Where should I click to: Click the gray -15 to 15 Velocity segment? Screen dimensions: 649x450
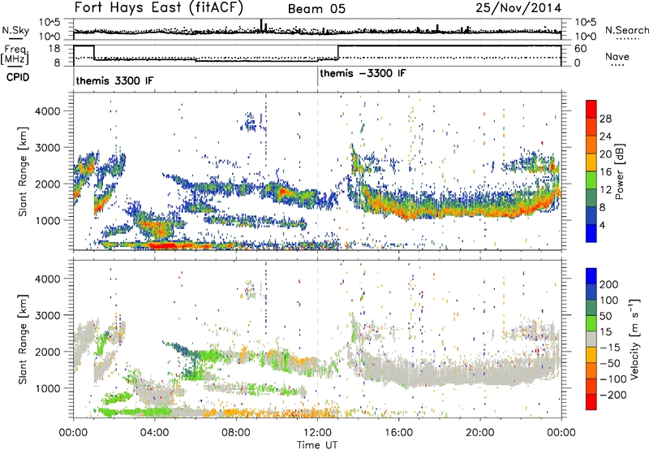coord(591,339)
